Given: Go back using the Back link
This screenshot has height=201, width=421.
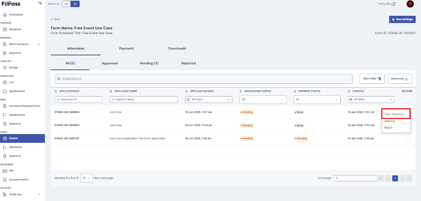Looking at the screenshot, I should pos(55,19).
